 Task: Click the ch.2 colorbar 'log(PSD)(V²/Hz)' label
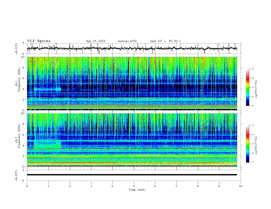point(256,145)
